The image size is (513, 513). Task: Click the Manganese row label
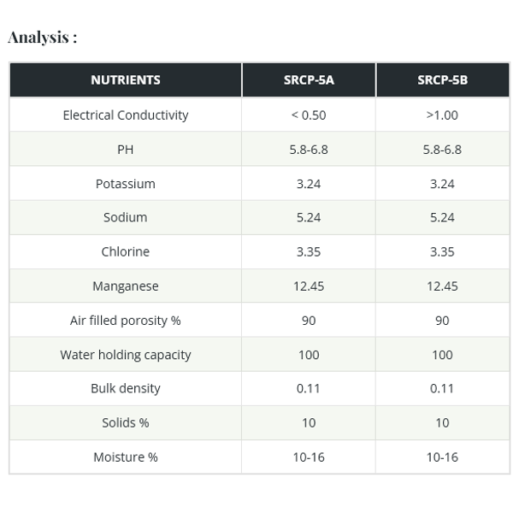pos(126,286)
